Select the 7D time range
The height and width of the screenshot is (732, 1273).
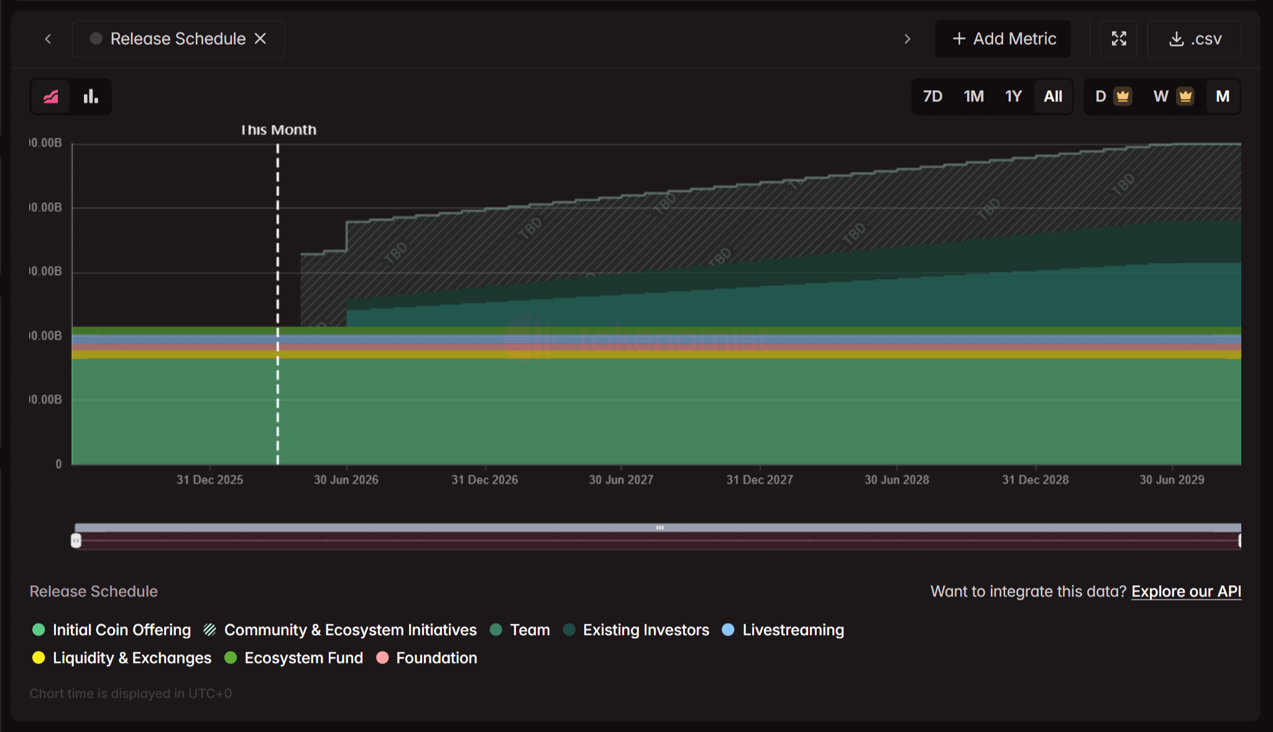tap(932, 96)
